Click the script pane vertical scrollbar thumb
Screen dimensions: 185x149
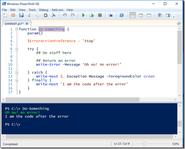(x=179, y=47)
